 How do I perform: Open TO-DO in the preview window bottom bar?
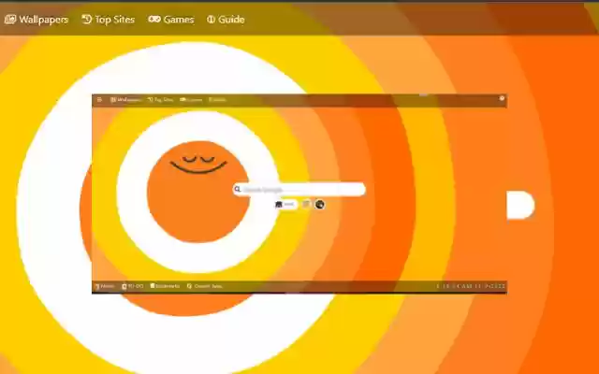click(x=132, y=286)
